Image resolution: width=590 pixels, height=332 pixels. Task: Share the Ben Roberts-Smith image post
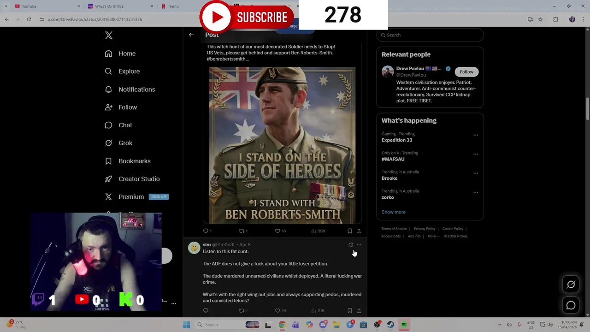pyautogui.click(x=359, y=231)
